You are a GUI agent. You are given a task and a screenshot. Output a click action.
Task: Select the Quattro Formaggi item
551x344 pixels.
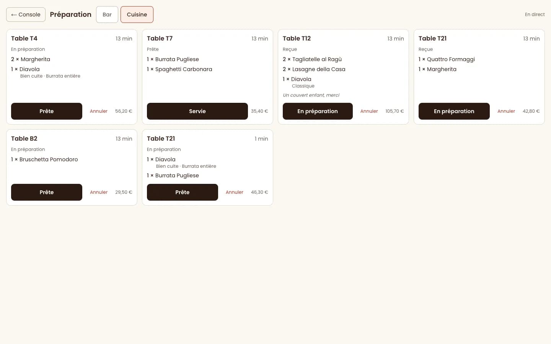(x=451, y=59)
